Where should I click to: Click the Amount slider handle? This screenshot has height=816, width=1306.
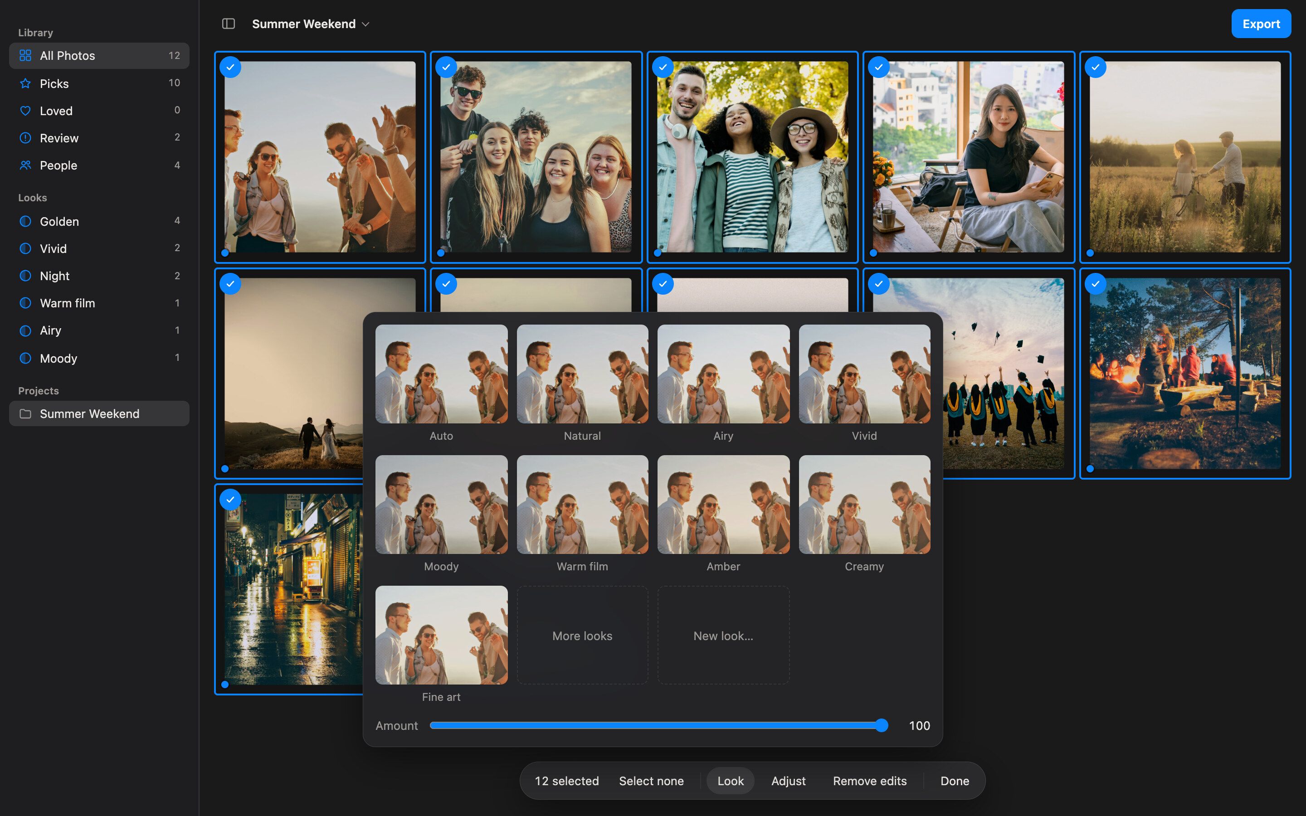coord(881,725)
